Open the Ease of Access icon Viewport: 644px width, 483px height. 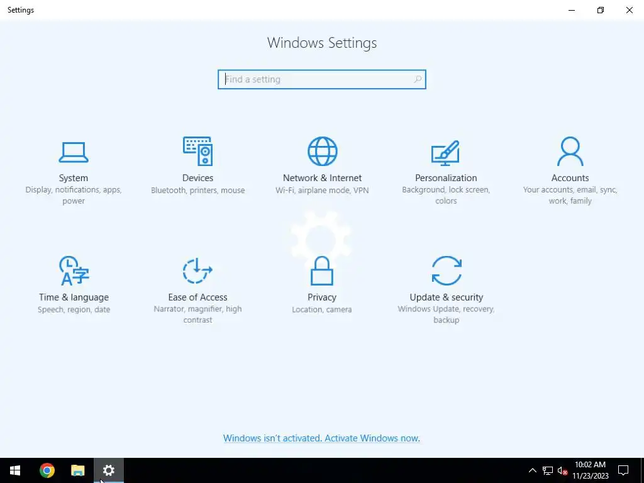pos(197,270)
